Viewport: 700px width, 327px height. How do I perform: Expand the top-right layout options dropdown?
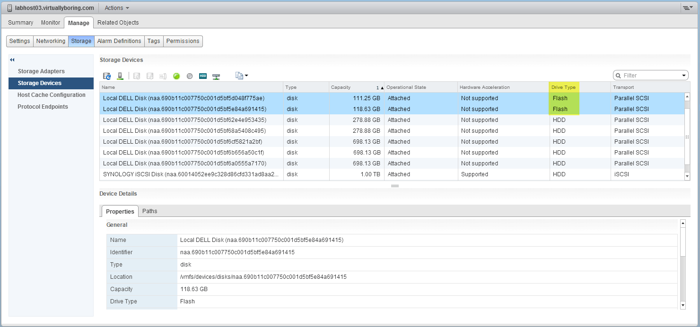click(688, 8)
